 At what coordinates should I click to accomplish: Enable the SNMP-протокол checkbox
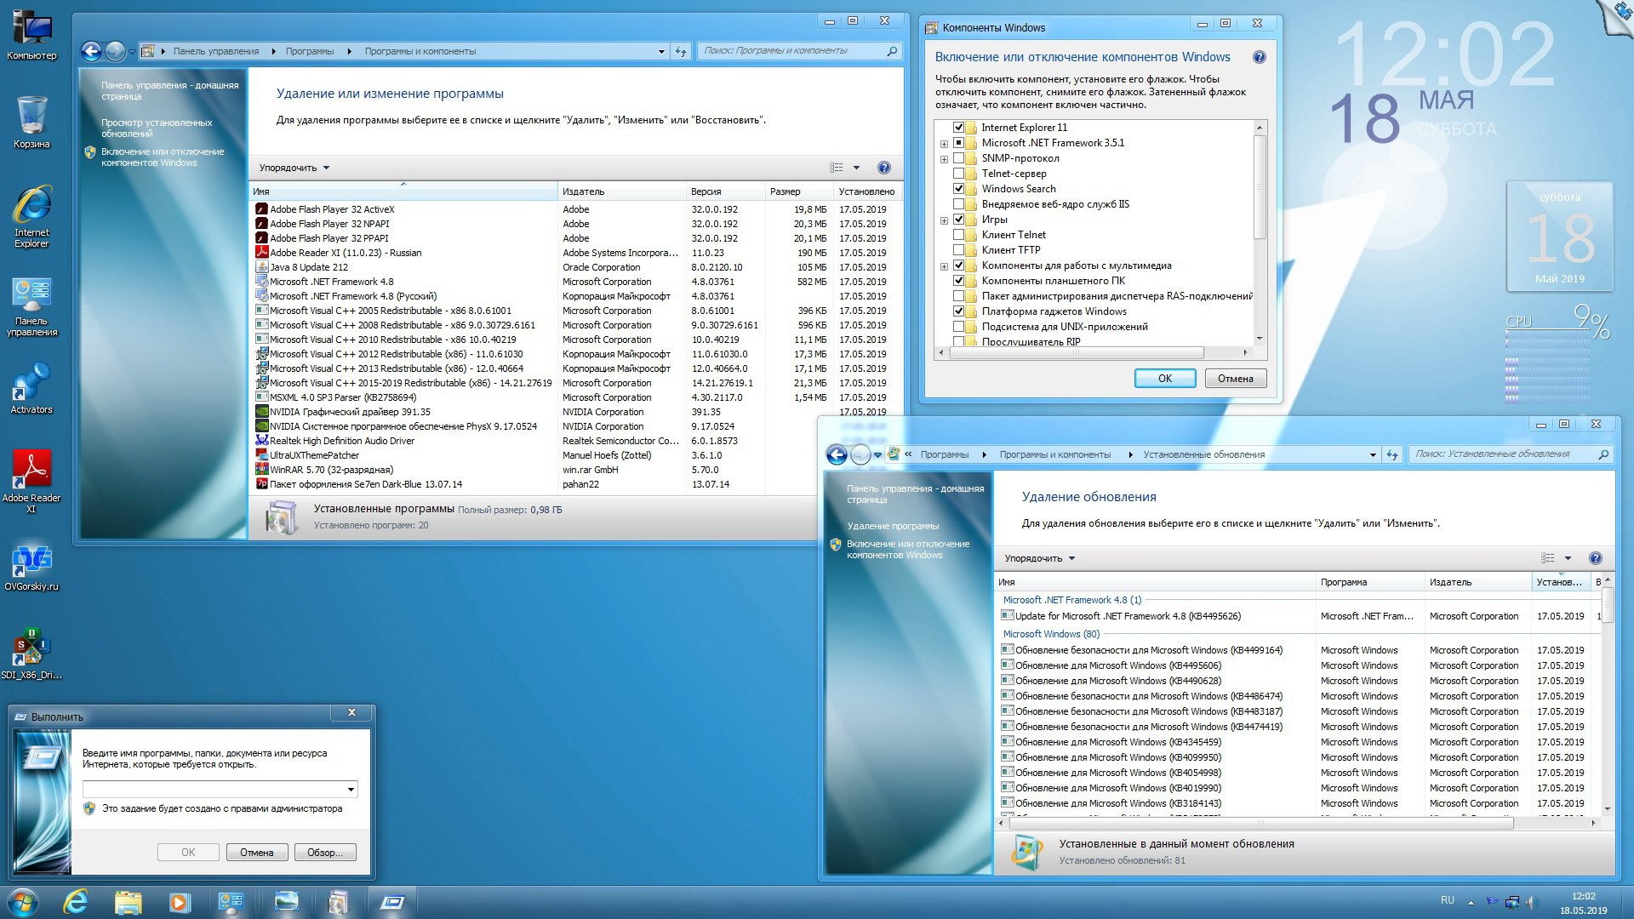(x=959, y=158)
